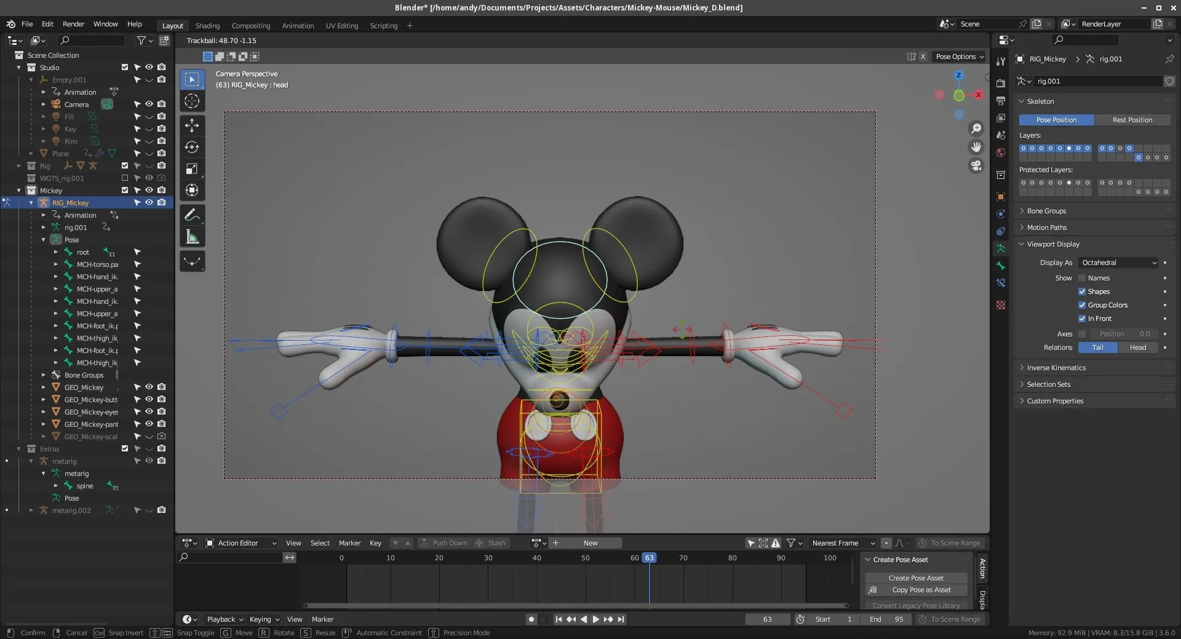Viewport: 1181px width, 639px height.
Task: Activate the Select Box tool
Action: (192, 79)
